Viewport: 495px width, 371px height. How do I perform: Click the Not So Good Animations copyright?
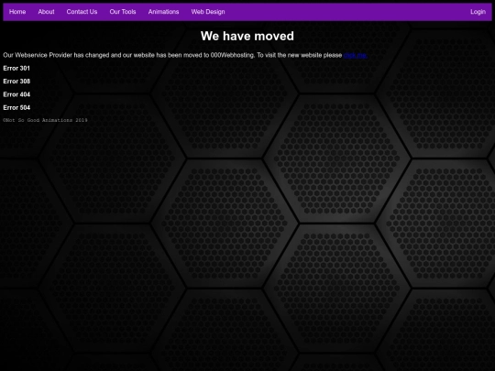45,120
